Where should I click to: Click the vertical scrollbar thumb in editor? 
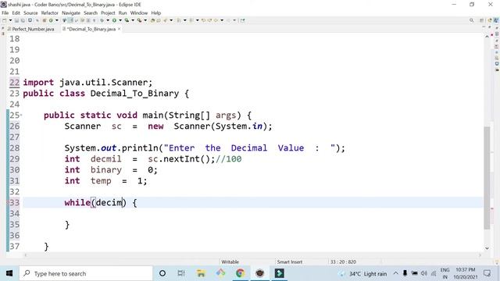pyautogui.click(x=487, y=178)
